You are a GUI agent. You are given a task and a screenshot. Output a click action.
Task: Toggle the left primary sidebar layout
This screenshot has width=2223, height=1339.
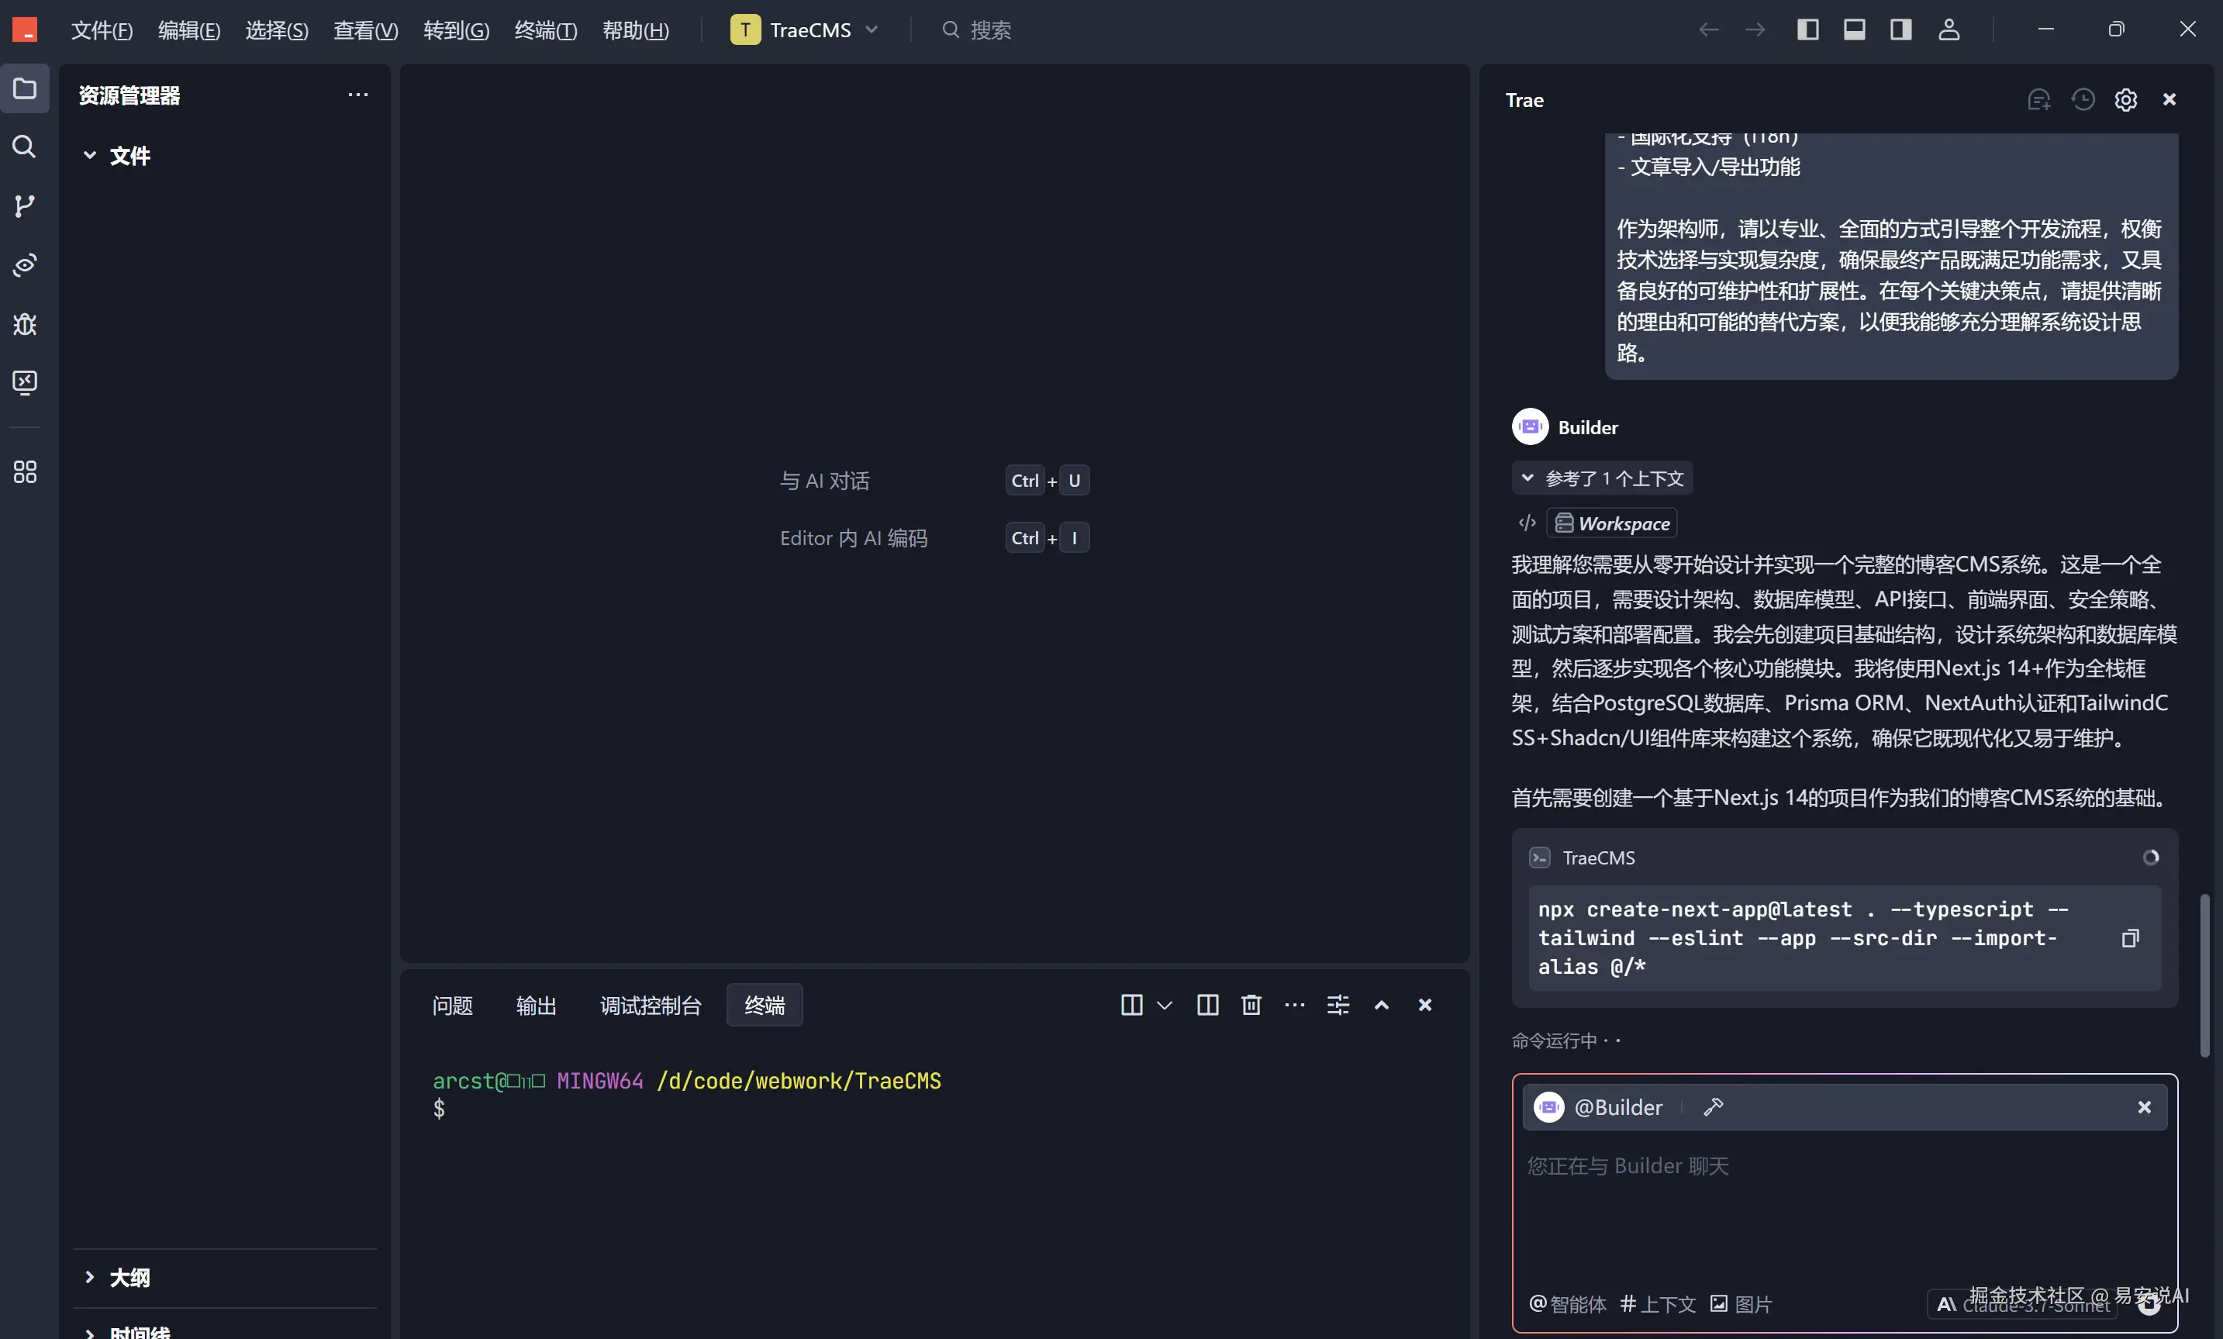click(1807, 29)
